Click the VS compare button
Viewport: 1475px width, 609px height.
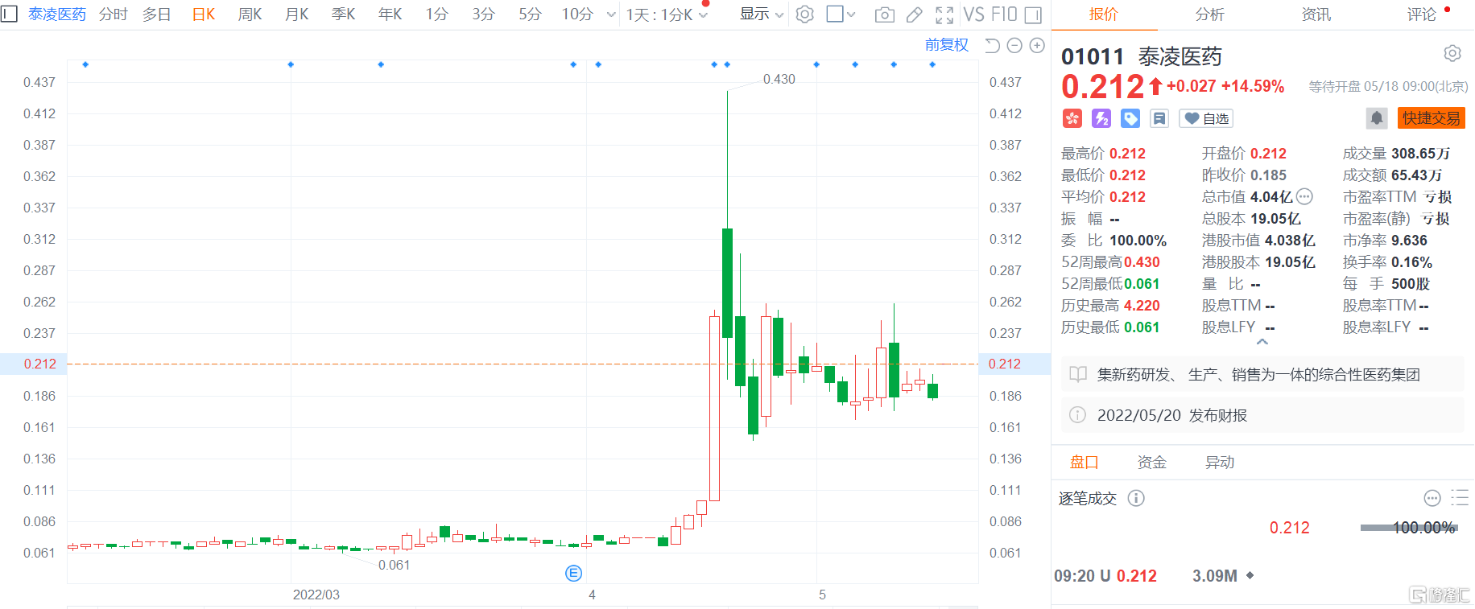click(973, 14)
